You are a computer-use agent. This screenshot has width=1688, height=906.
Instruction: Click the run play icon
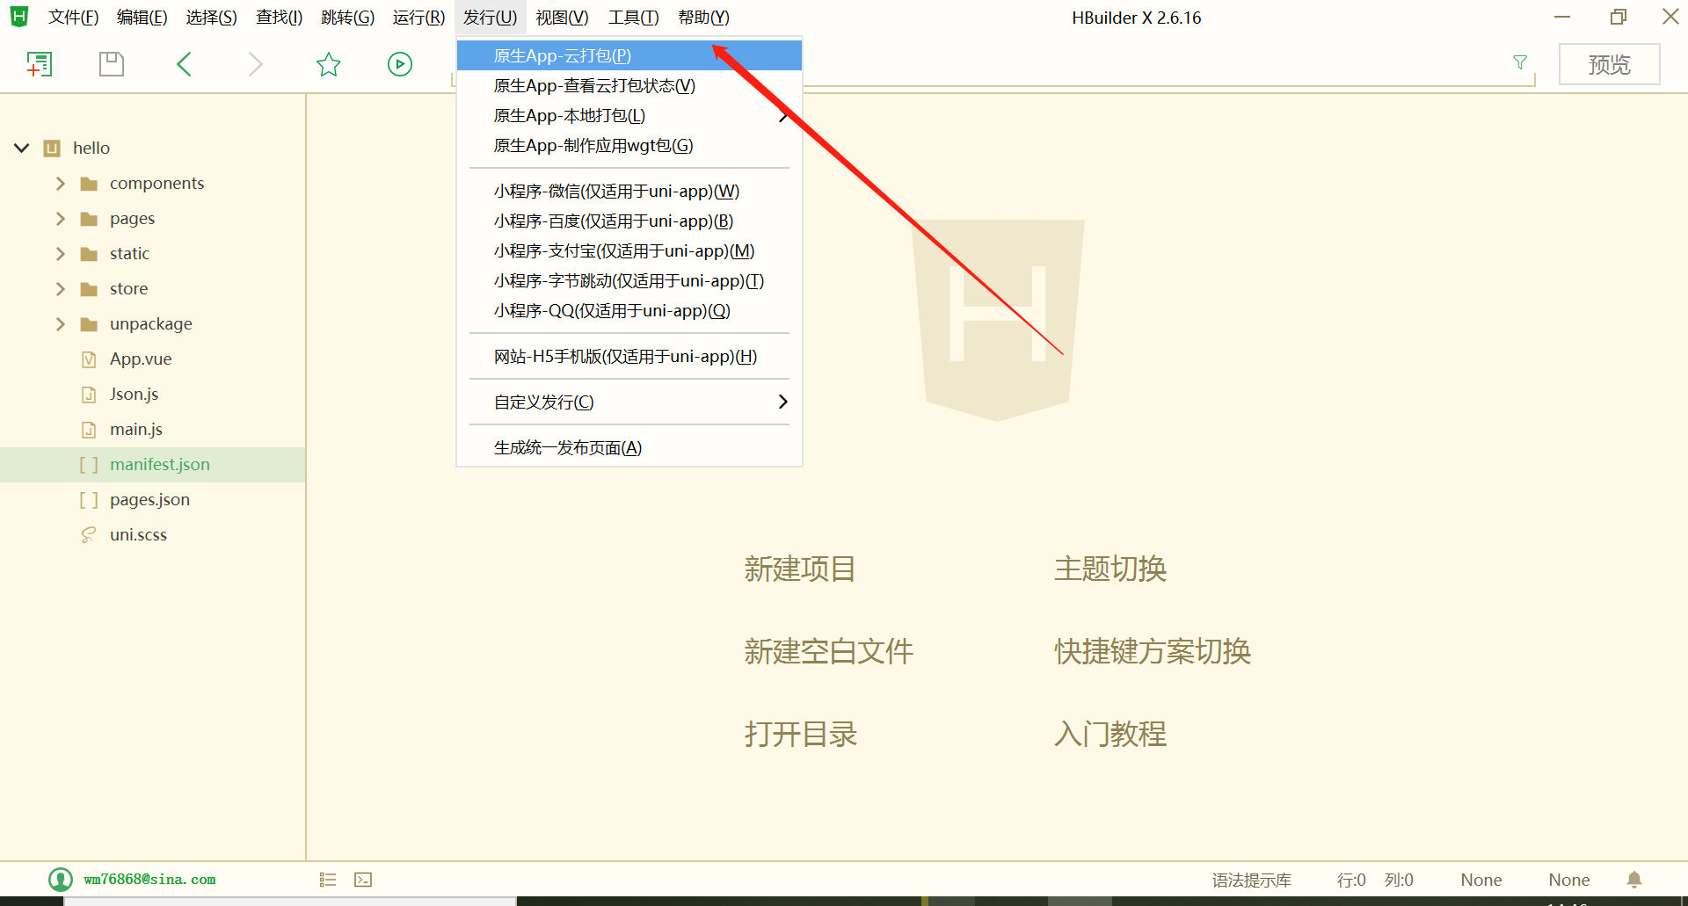(400, 64)
